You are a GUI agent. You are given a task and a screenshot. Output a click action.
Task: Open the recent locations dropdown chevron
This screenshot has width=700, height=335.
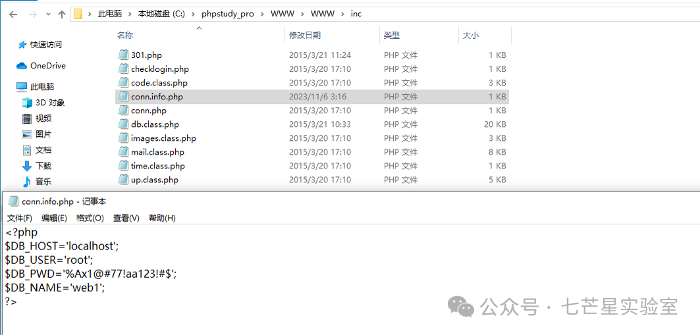(x=49, y=14)
